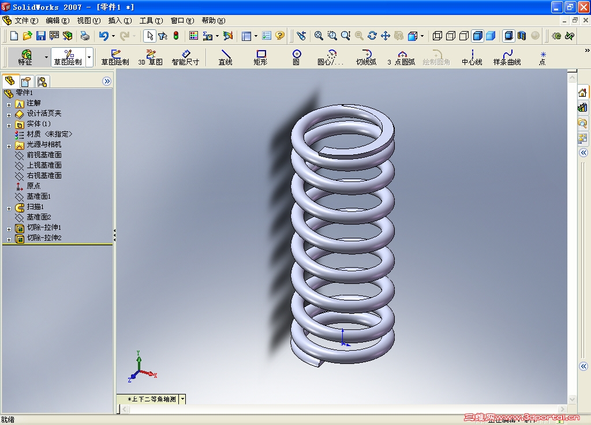Click the Sketch draw button
The width and height of the screenshot is (591, 425).
(x=115, y=57)
